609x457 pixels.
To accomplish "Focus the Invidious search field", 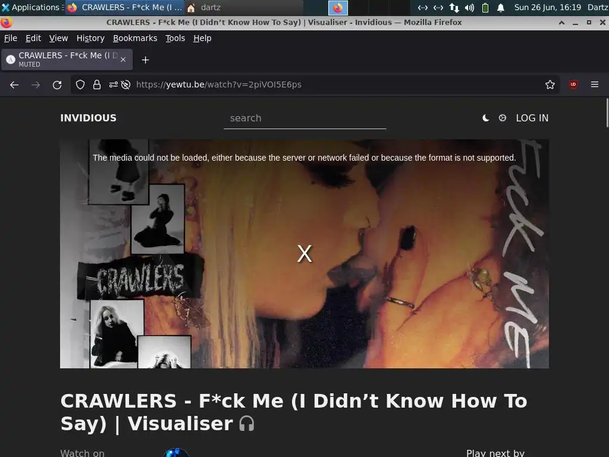I will click(305, 118).
